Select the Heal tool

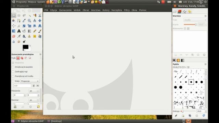pyautogui.click(x=35, y=36)
